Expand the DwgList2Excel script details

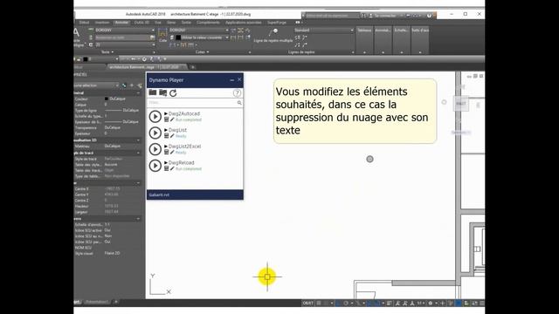pyautogui.click(x=166, y=147)
